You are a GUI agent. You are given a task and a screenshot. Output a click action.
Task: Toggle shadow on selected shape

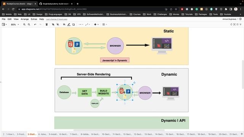[74, 24]
